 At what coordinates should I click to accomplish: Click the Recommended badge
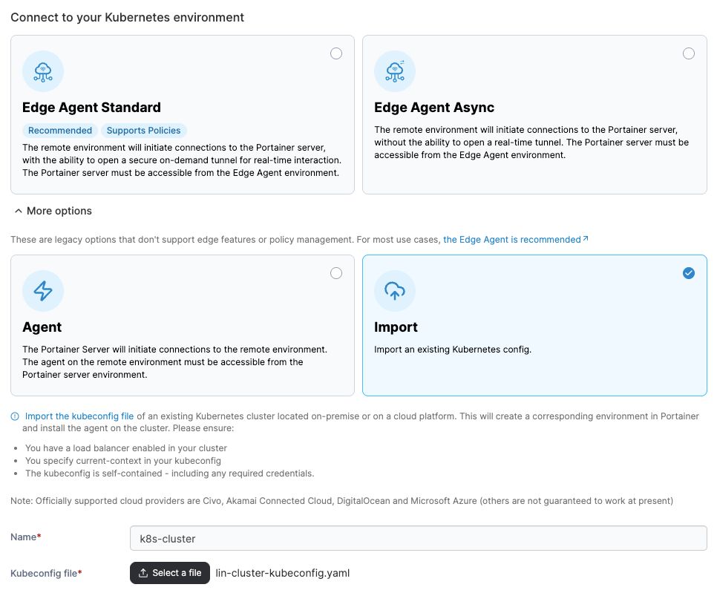click(60, 131)
